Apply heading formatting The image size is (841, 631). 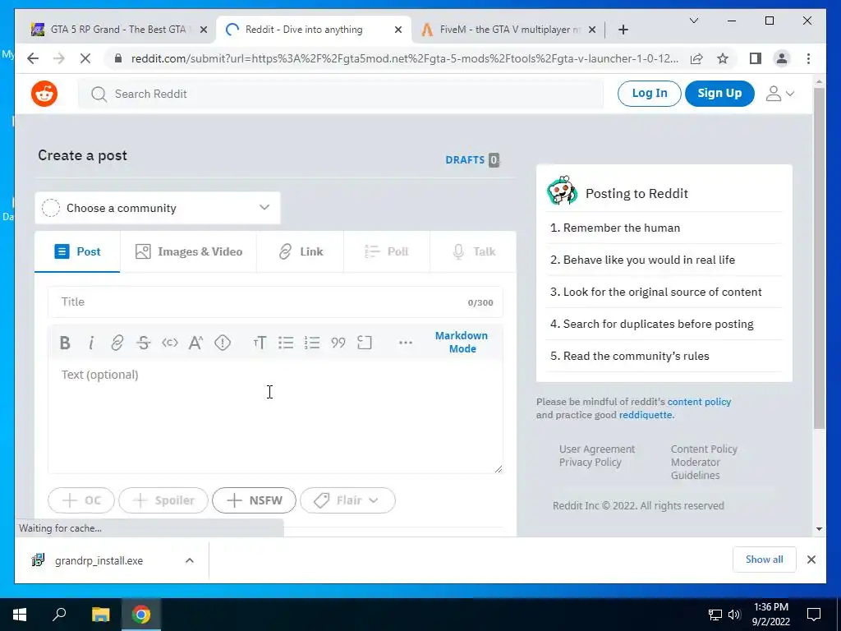[260, 343]
